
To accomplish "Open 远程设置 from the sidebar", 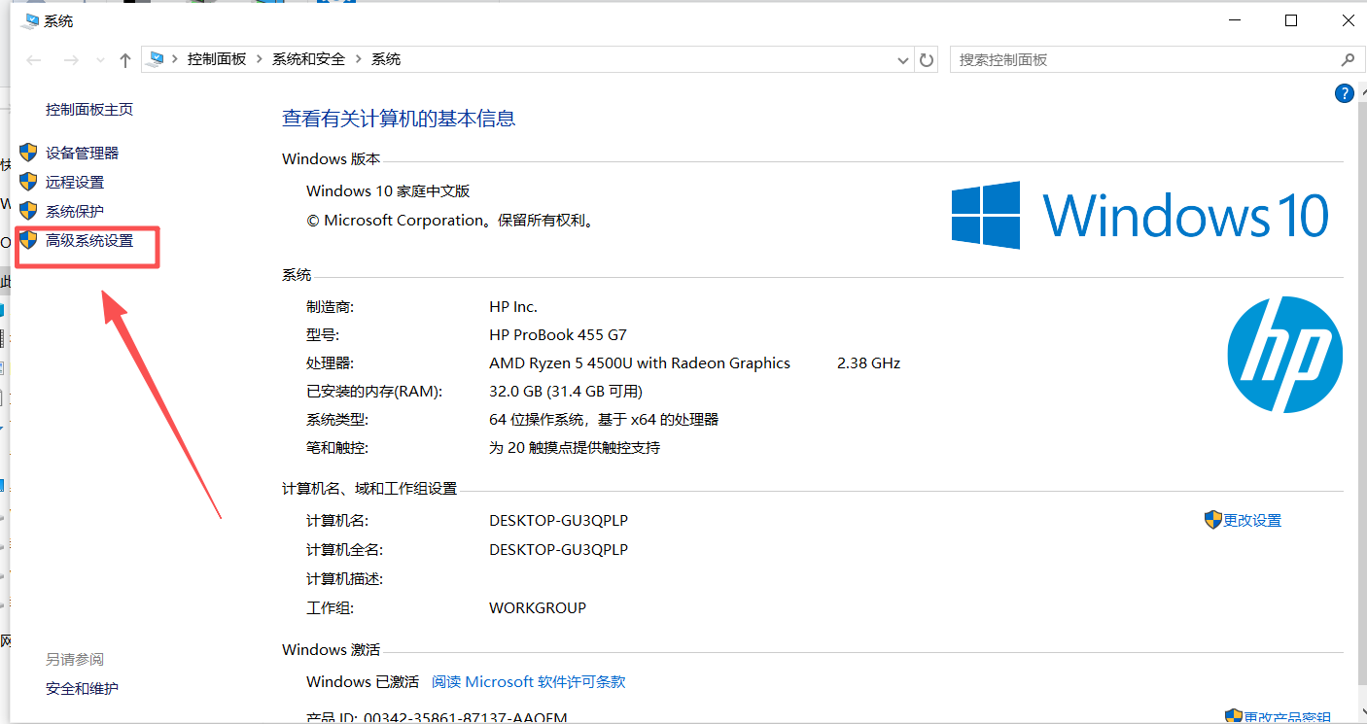I will (75, 182).
